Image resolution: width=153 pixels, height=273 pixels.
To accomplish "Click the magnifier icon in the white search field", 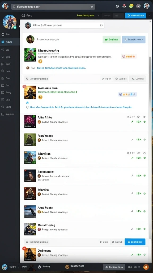I will [101, 25].
